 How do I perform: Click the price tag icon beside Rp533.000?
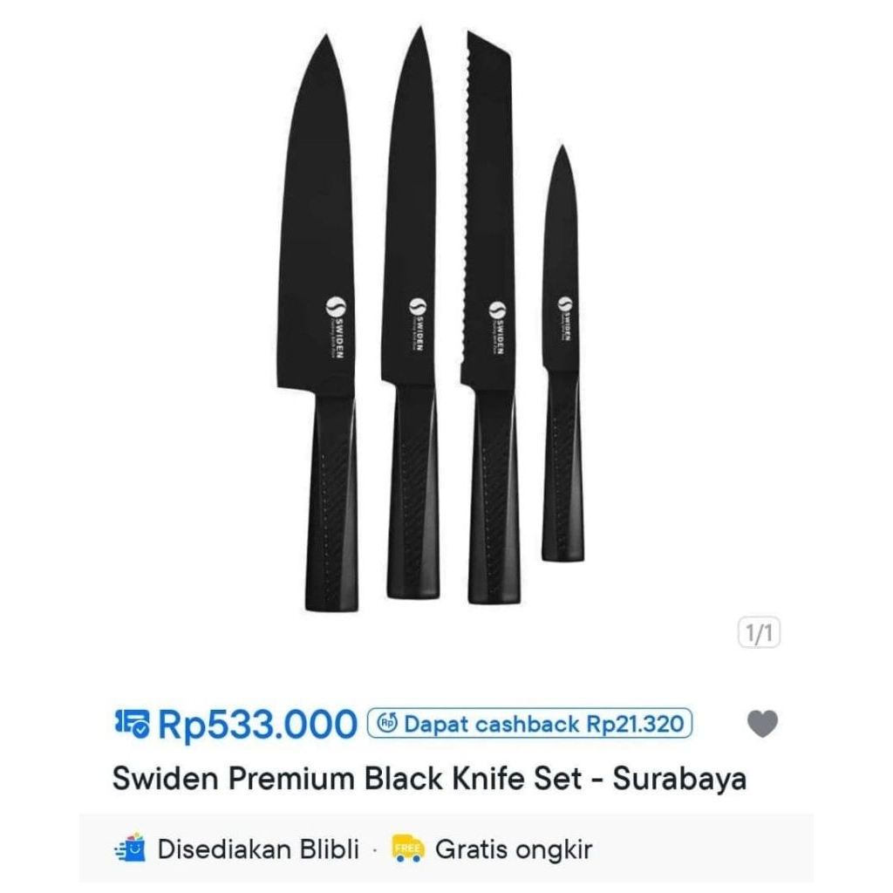133,722
